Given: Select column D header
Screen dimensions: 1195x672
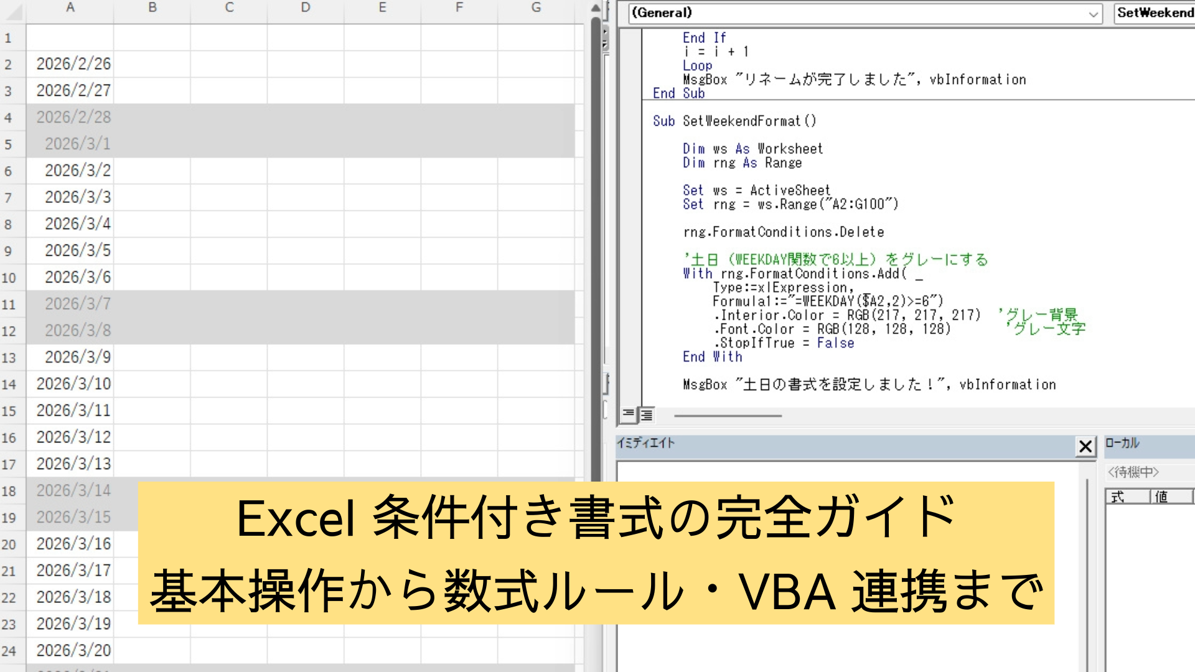Looking at the screenshot, I should pos(305,8).
